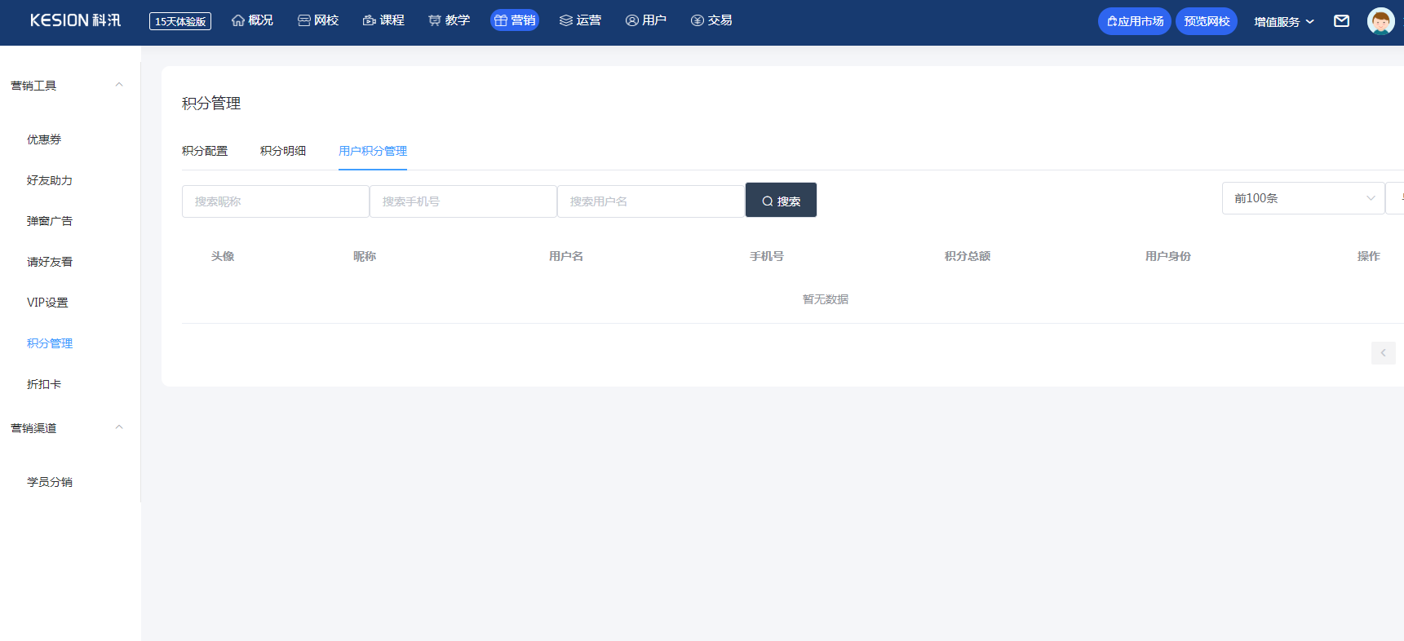
Task: Open 优惠券 in the sidebar
Action: (x=44, y=139)
